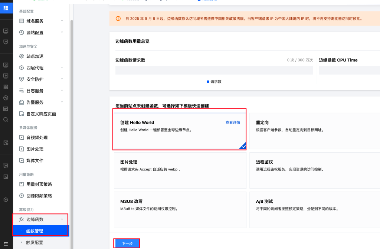The height and width of the screenshot is (249, 380).
Task: Click the 音视频处理 play icon
Action: 22,137
